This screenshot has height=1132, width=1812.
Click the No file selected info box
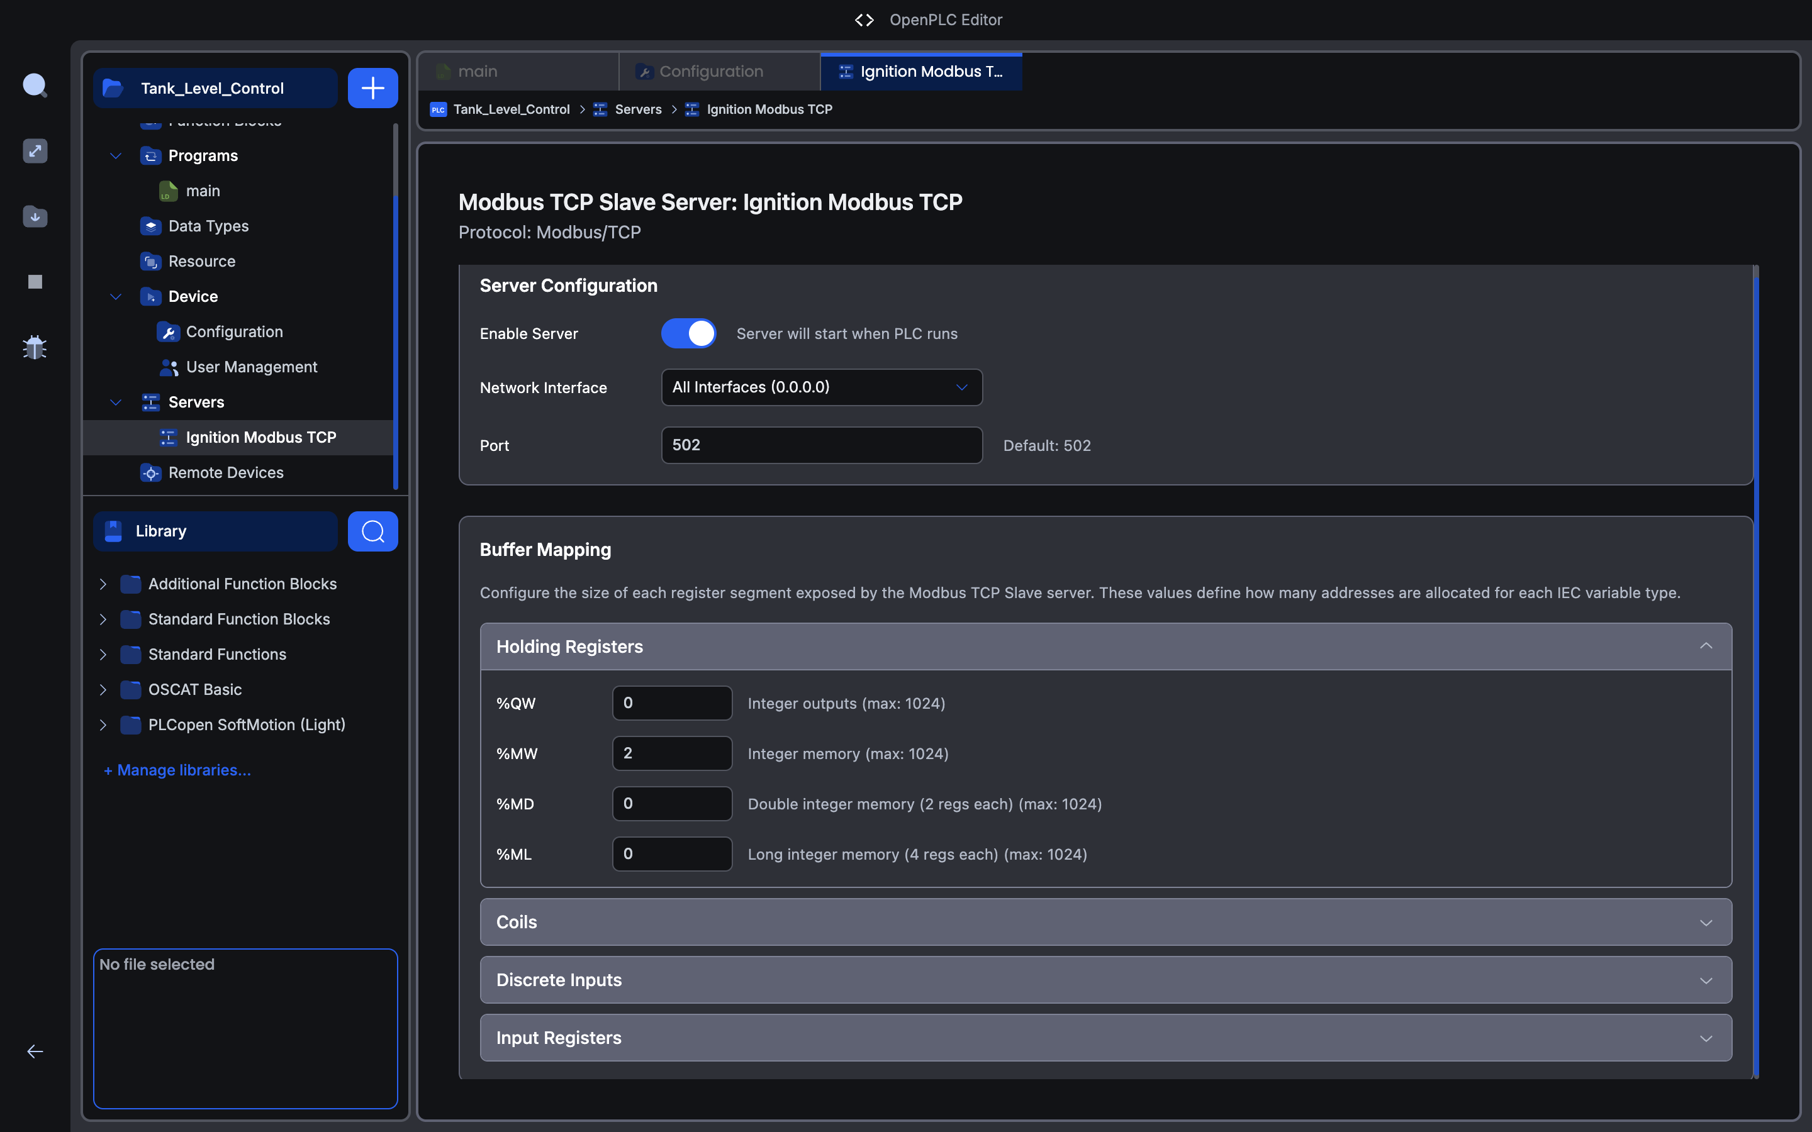(245, 1029)
